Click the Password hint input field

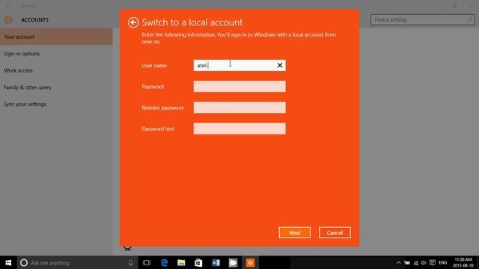pos(239,129)
